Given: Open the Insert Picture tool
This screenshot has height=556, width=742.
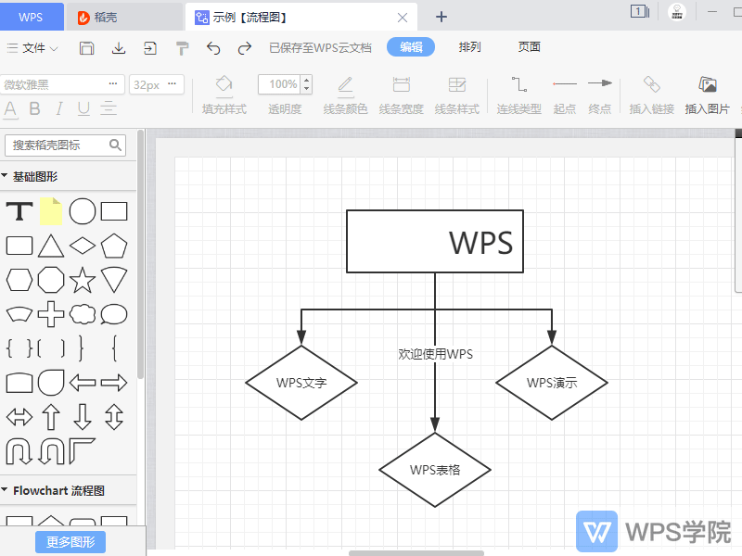Looking at the screenshot, I should tap(708, 95).
